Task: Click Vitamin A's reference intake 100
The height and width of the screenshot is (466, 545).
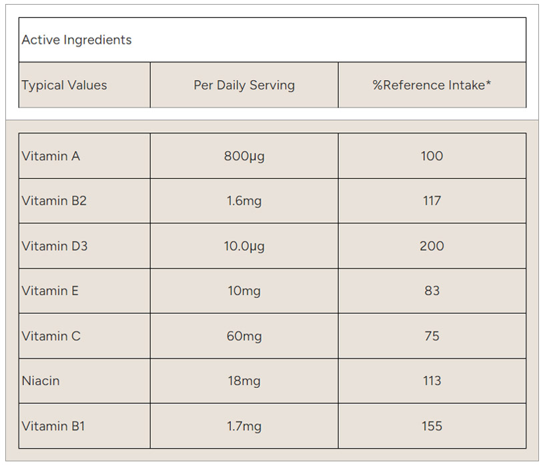Action: 432,156
